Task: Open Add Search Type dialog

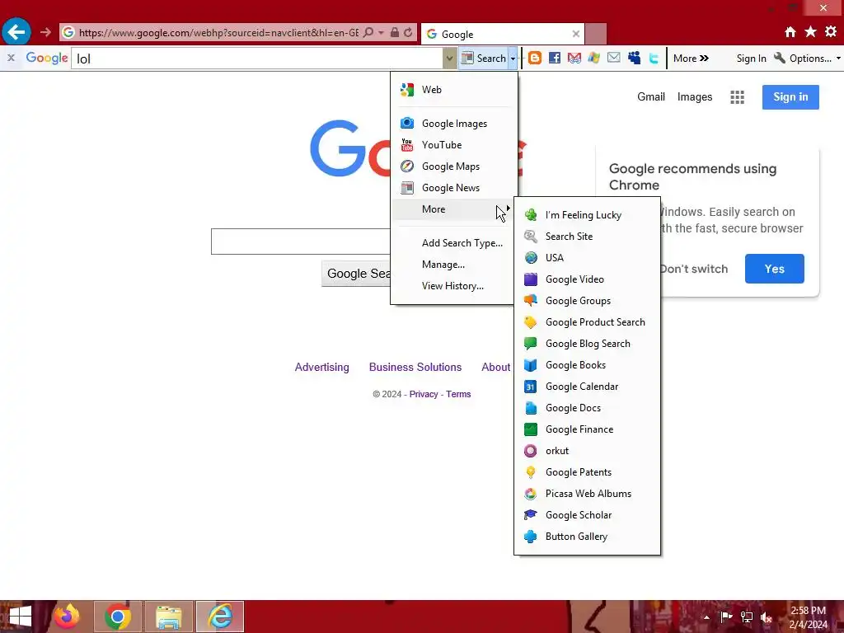Action: pos(454,243)
